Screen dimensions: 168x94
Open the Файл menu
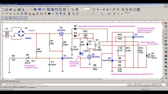tap(3, 6)
